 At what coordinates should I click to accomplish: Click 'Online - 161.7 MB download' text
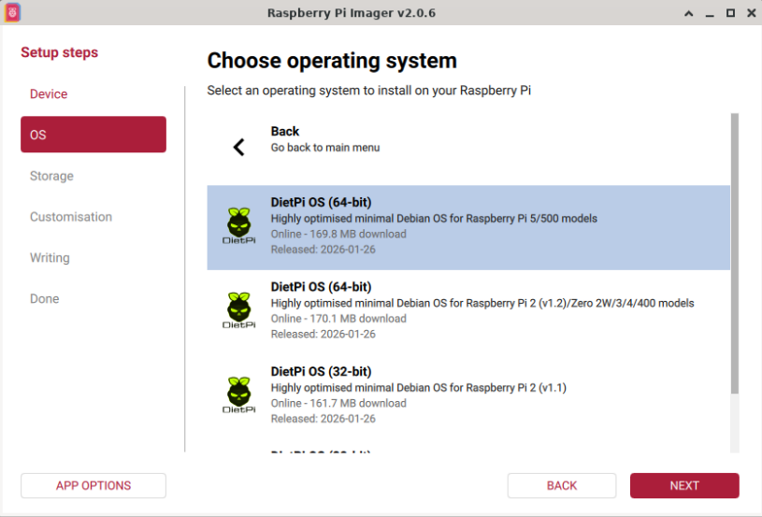click(338, 403)
